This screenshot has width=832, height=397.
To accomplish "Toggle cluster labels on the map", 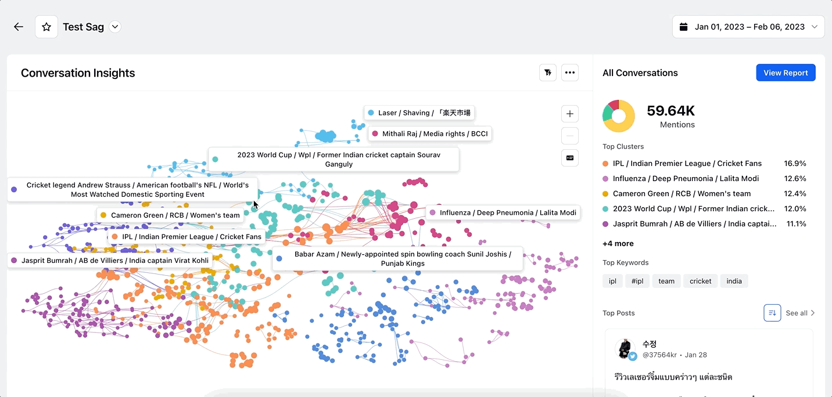I will point(570,158).
